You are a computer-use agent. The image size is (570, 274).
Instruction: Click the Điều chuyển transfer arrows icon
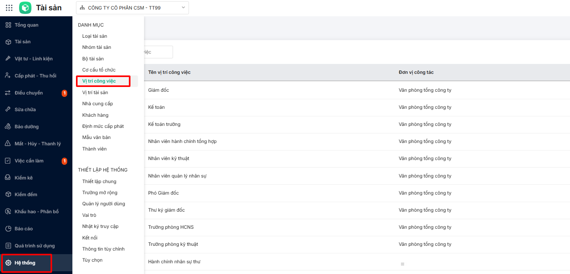pos(8,93)
